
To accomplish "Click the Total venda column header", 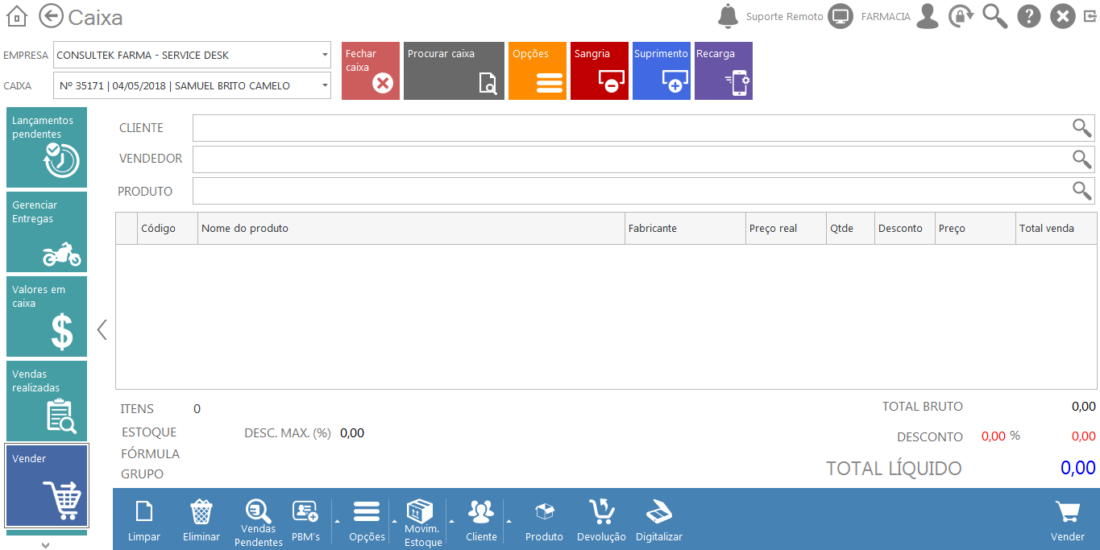I will tap(1056, 229).
